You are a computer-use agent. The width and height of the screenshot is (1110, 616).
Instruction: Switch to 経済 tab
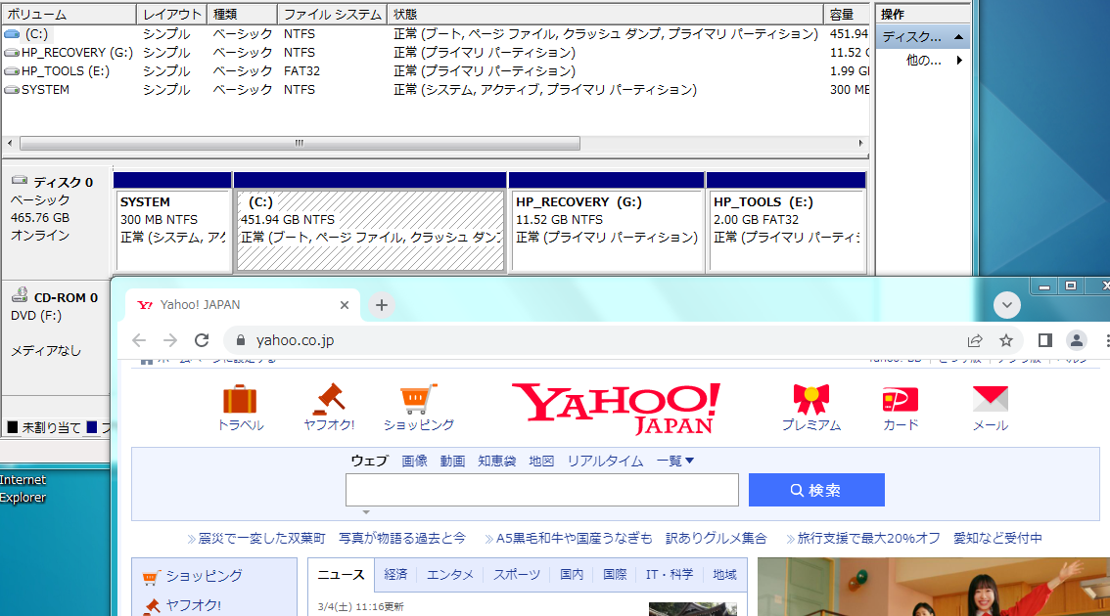395,574
